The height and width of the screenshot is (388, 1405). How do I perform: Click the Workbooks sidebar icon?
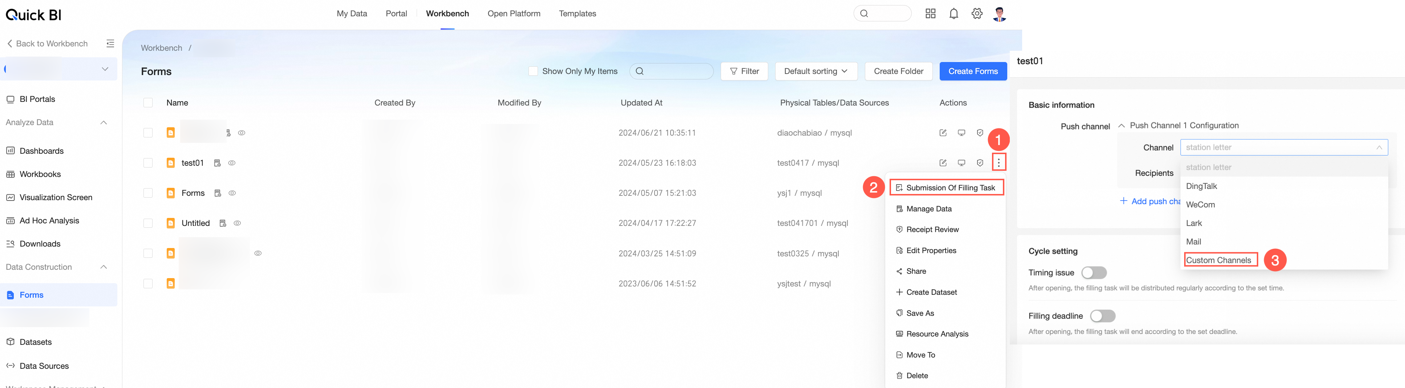pyautogui.click(x=11, y=174)
